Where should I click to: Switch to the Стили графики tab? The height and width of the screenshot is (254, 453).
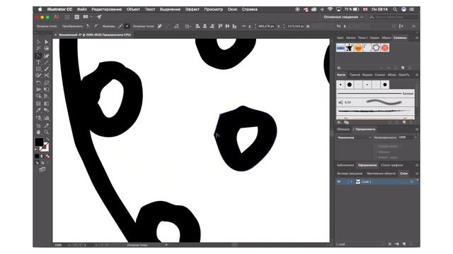tap(391, 165)
